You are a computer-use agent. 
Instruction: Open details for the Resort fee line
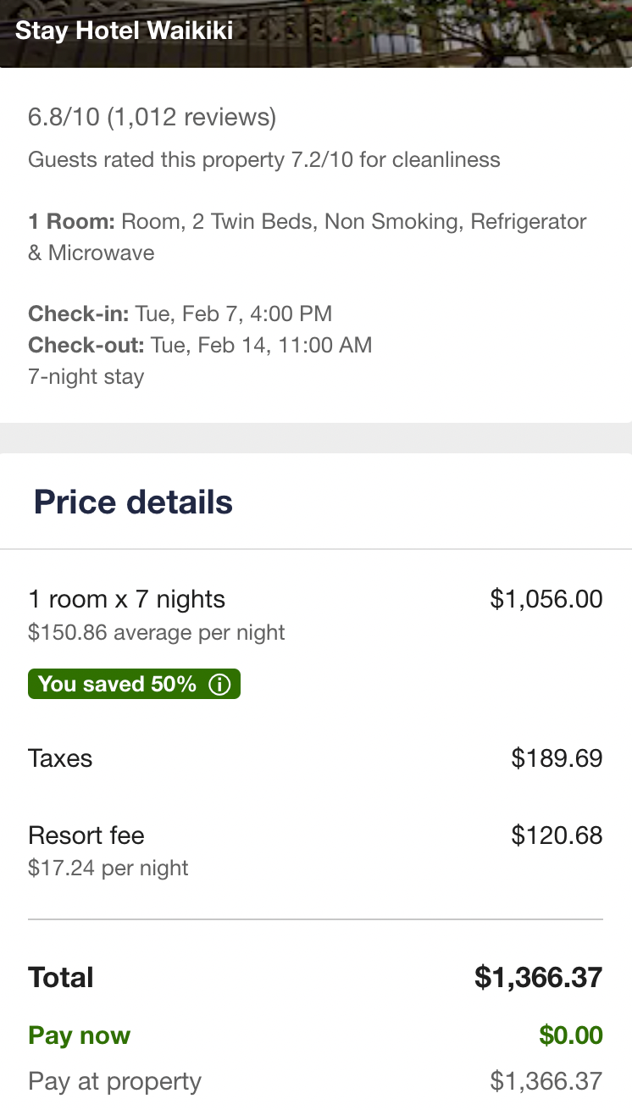(x=86, y=835)
